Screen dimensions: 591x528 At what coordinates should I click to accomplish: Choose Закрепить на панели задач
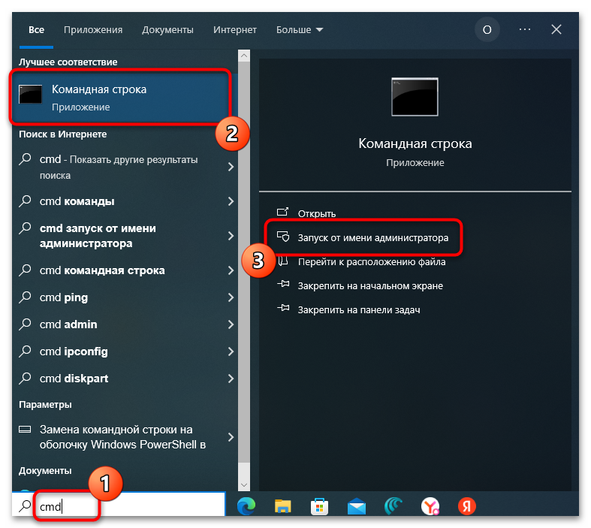click(x=359, y=310)
